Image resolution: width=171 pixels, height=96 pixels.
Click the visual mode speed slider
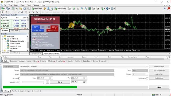[33, 82]
